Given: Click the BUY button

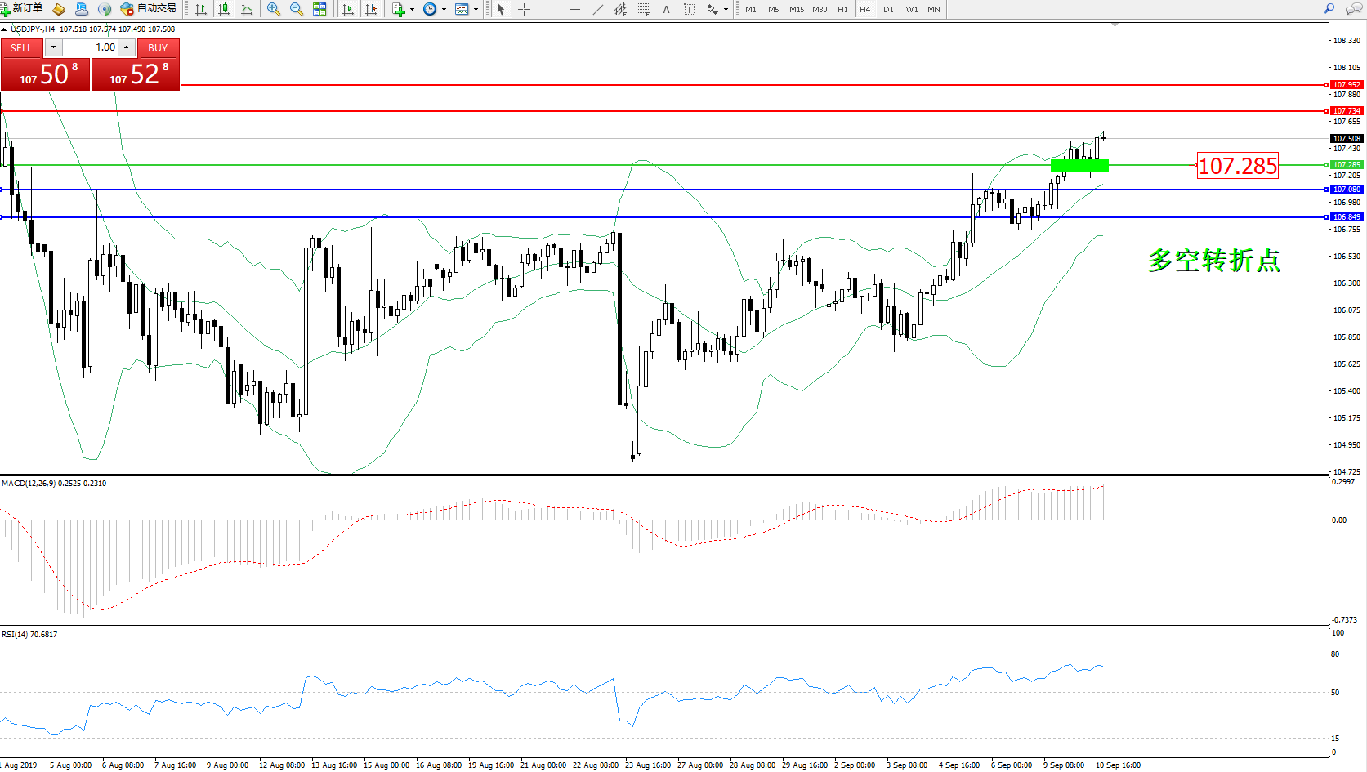Looking at the screenshot, I should click(x=158, y=47).
